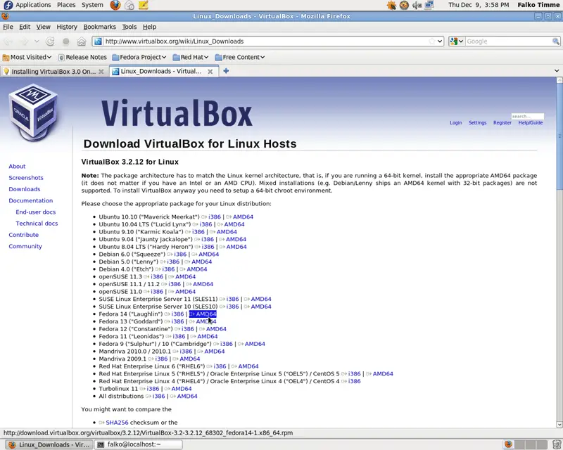Expand the Fedora Project bookmarks folder
This screenshot has height=450, width=563.
click(139, 57)
